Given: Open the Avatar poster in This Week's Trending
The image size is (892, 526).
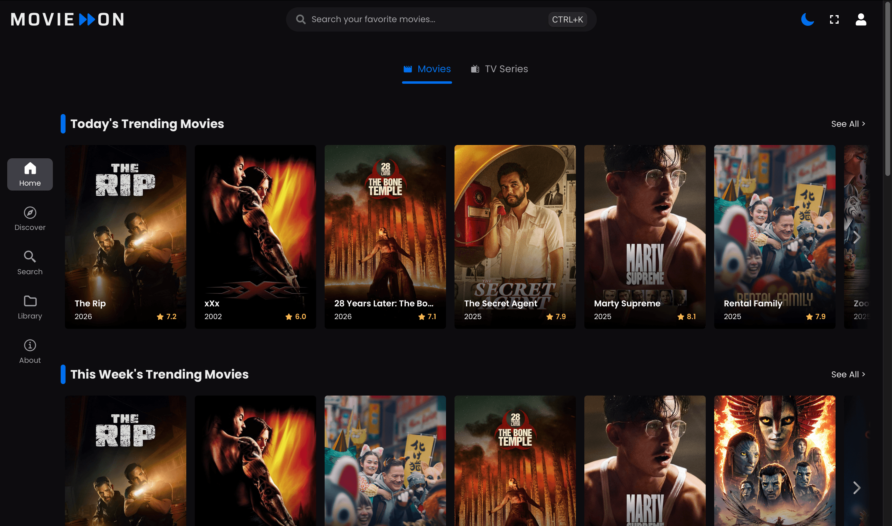Looking at the screenshot, I should pyautogui.click(x=775, y=461).
